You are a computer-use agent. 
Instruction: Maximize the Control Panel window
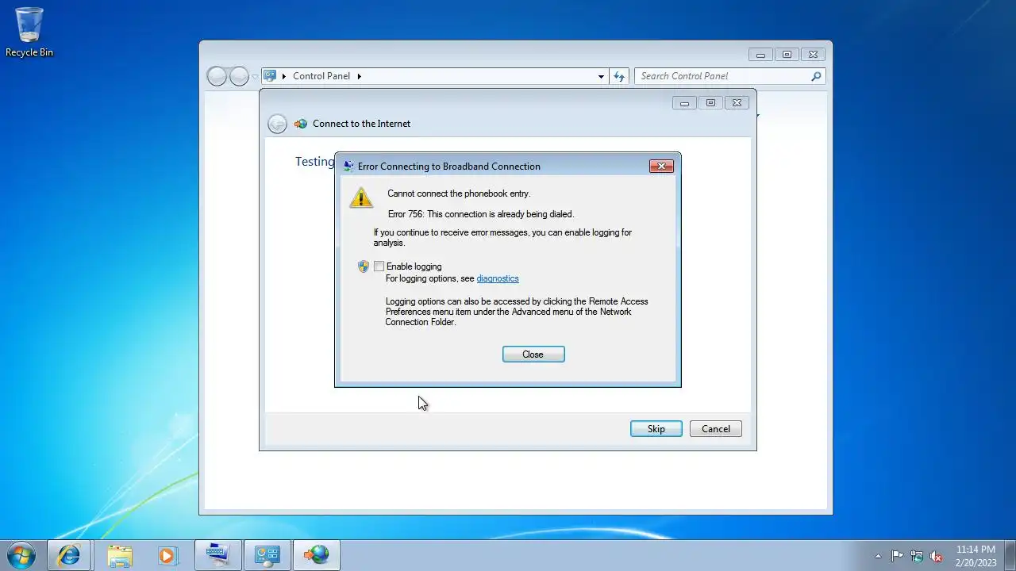[x=787, y=55]
